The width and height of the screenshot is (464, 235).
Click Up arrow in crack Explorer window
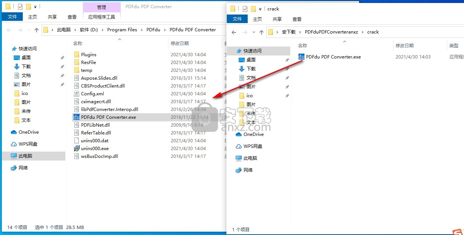[x=261, y=32]
